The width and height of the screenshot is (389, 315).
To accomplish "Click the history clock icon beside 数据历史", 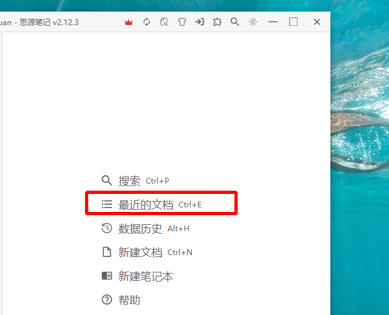I will pyautogui.click(x=107, y=228).
